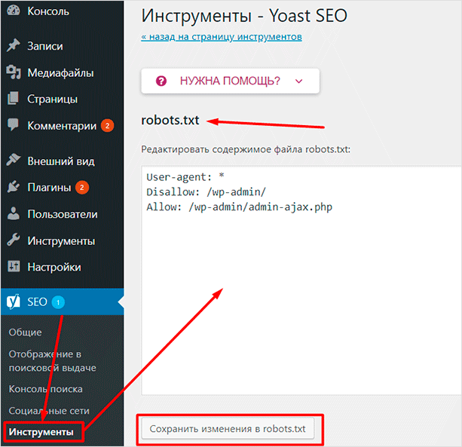
Task: Click the speech bubble icon for Комментарии
Action: [x=13, y=125]
